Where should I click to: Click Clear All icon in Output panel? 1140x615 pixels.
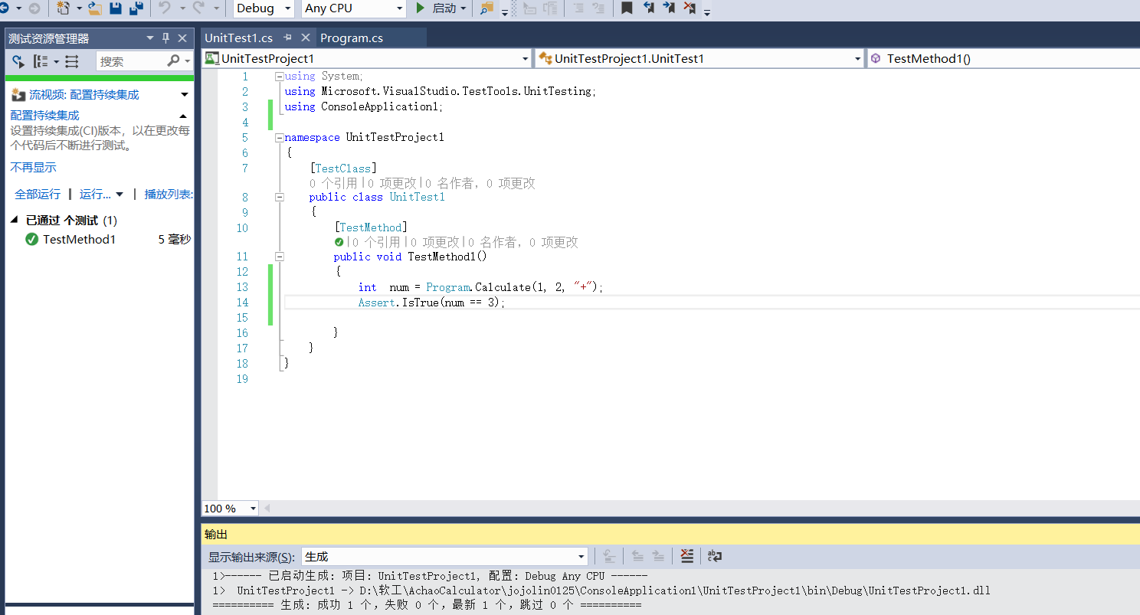[687, 557]
